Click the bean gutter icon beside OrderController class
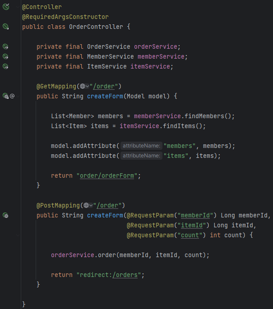This screenshot has width=273, height=309. 6,27
